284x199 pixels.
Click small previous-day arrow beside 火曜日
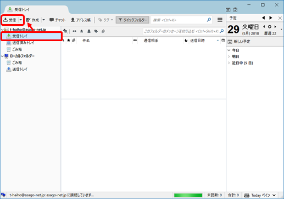pyautogui.click(x=264, y=27)
